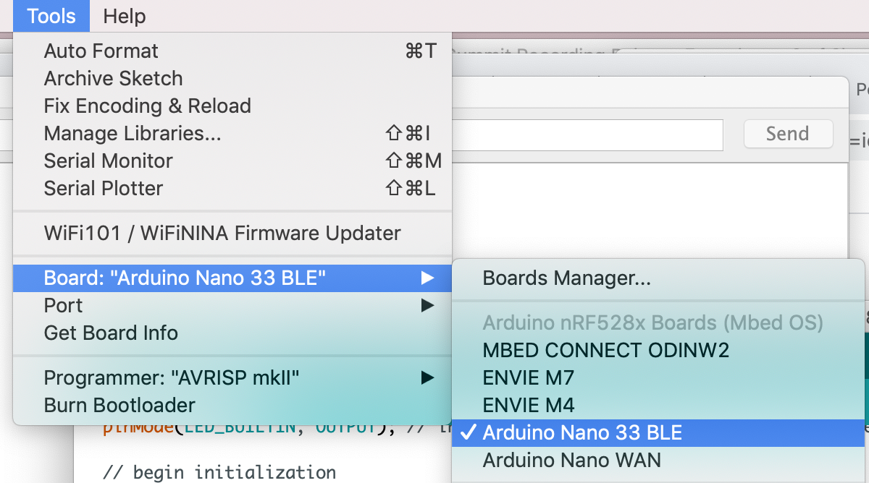Launch the Serial Plotter
Viewport: 869px width, 483px height.
(104, 189)
